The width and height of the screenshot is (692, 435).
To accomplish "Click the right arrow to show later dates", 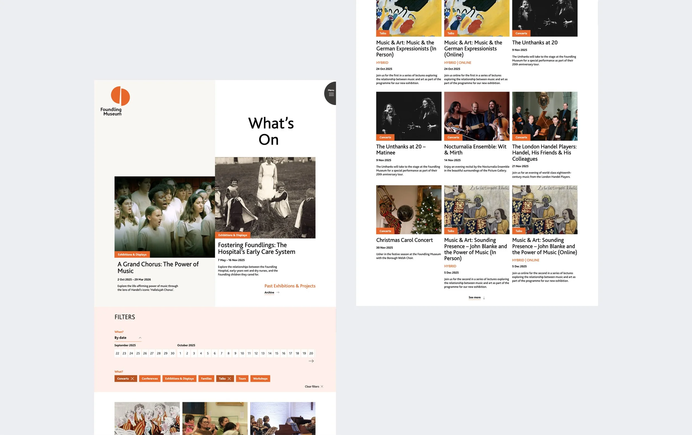I will tap(311, 361).
